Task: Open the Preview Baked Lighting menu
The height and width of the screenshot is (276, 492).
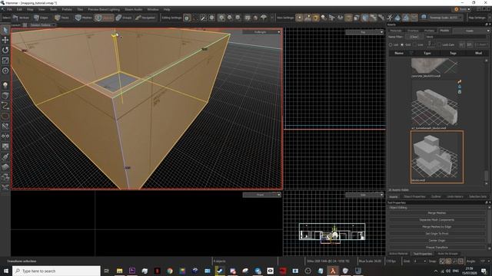Action: click(x=104, y=9)
